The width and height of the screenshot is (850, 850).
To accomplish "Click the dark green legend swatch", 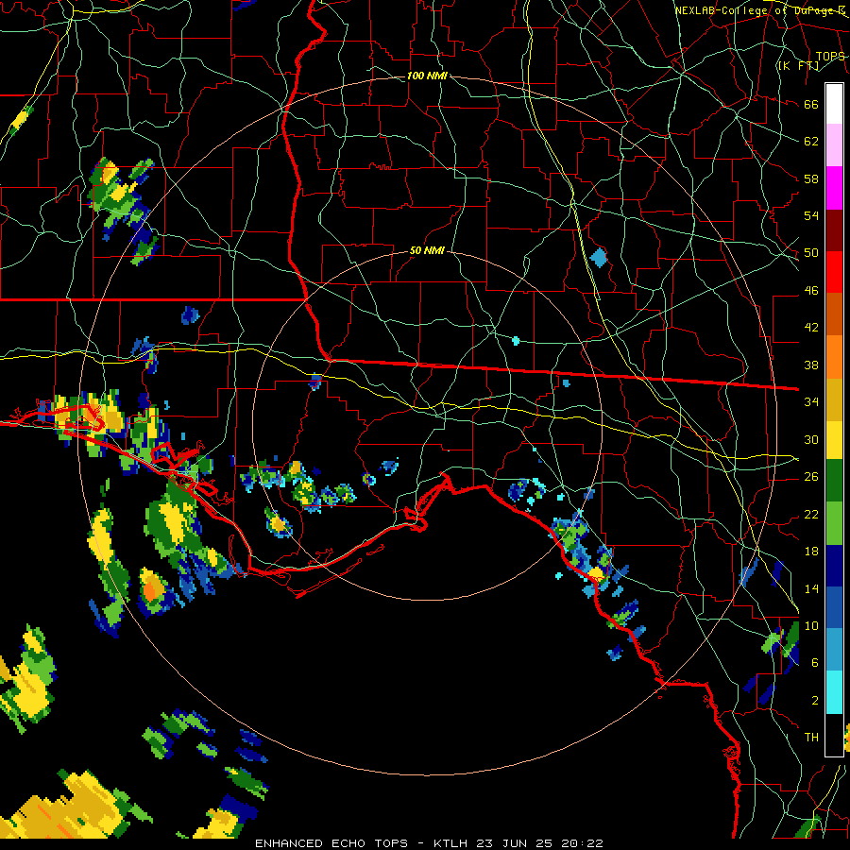I will [834, 481].
